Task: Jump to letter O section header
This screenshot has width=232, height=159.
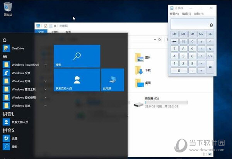Action: 4,40
